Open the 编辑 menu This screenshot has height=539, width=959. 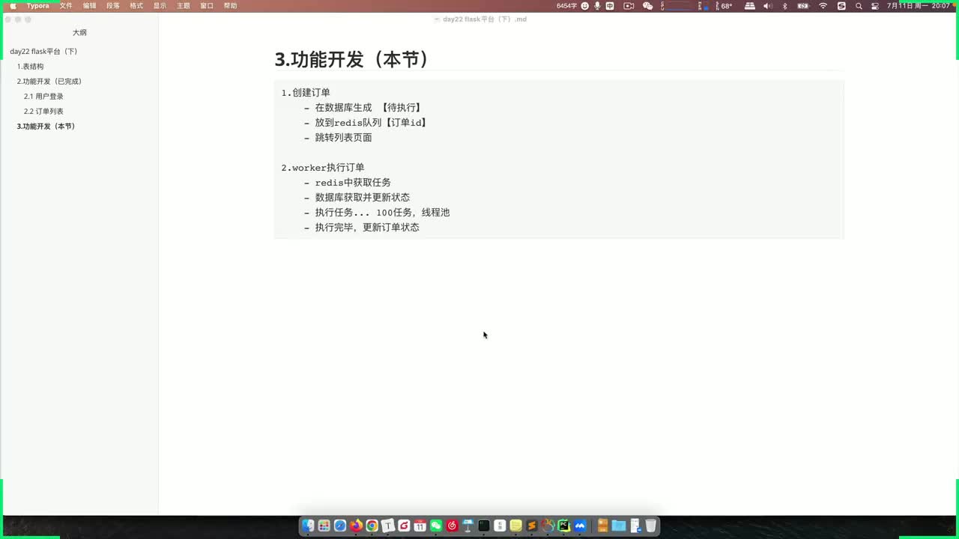[89, 5]
